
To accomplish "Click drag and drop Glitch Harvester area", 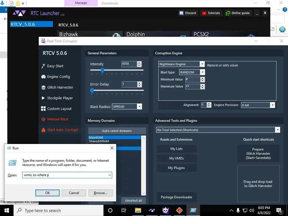I will tap(258, 183).
